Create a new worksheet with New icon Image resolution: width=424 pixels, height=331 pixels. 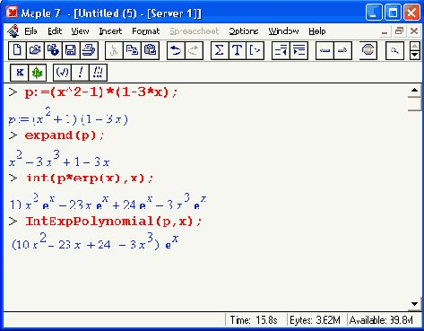[x=17, y=50]
